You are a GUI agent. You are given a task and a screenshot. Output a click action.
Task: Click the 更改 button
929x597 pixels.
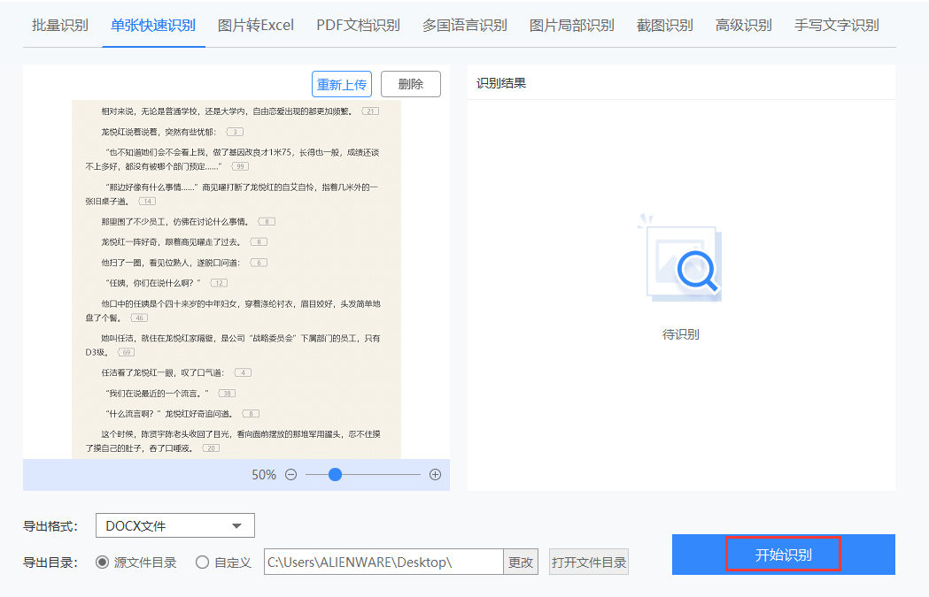click(521, 563)
